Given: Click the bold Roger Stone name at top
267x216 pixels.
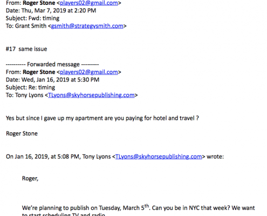Looking at the screenshot, I should 39,3.
